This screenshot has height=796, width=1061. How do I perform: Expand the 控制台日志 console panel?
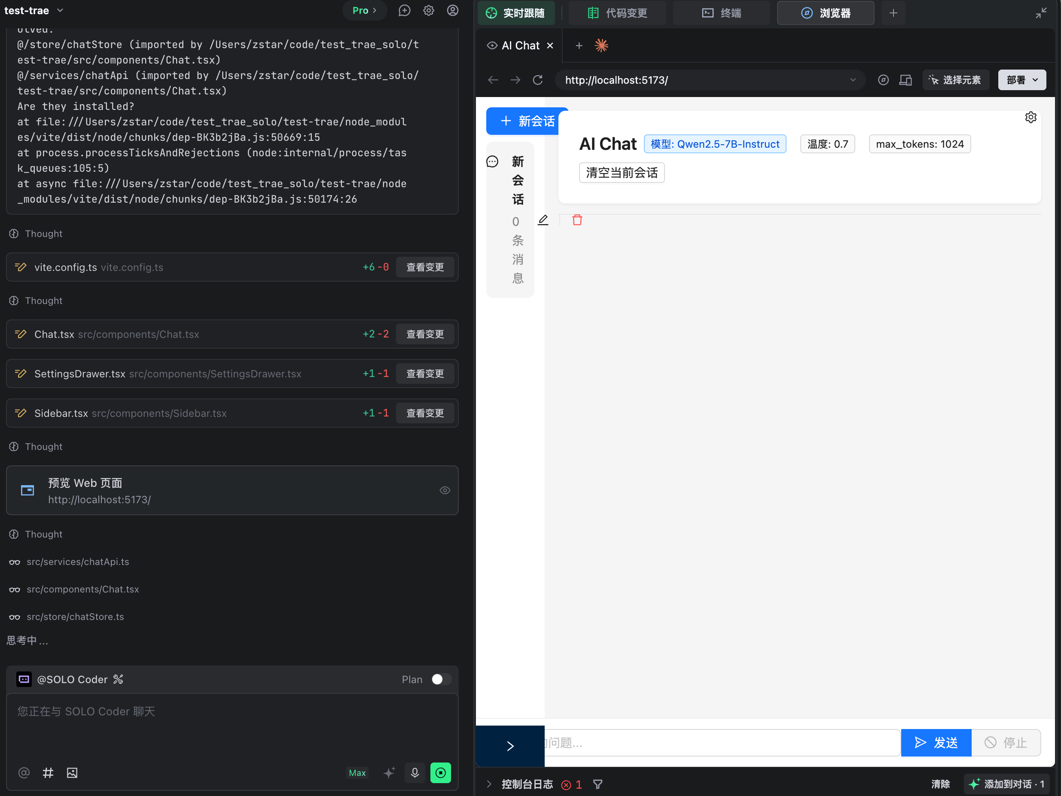pos(489,784)
